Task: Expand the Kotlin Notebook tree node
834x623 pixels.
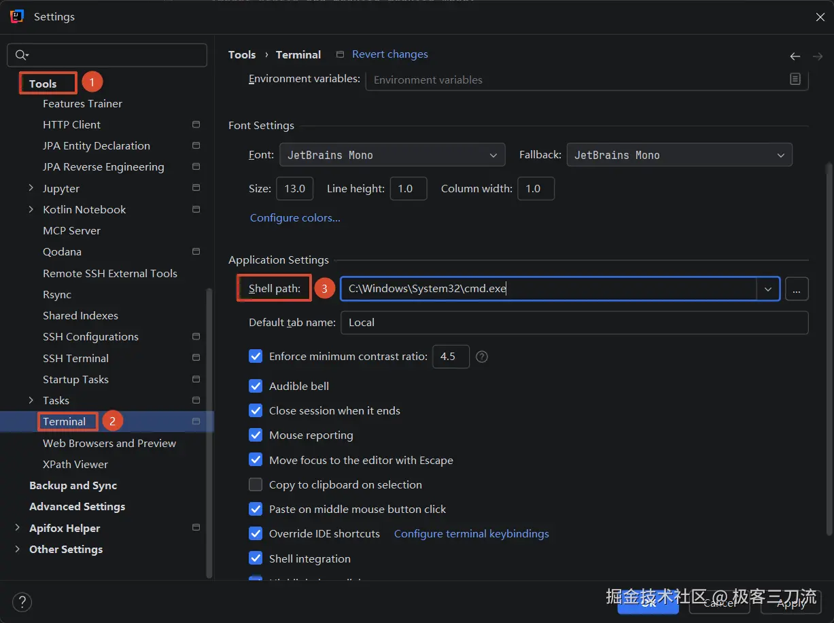Action: (31, 209)
